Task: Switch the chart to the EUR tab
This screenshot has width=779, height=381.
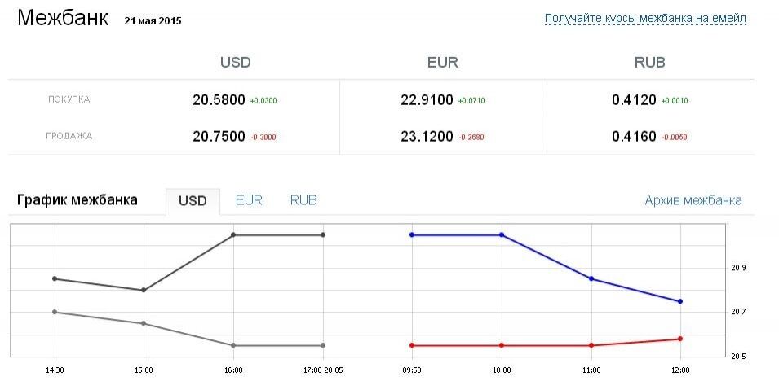Action: (249, 200)
